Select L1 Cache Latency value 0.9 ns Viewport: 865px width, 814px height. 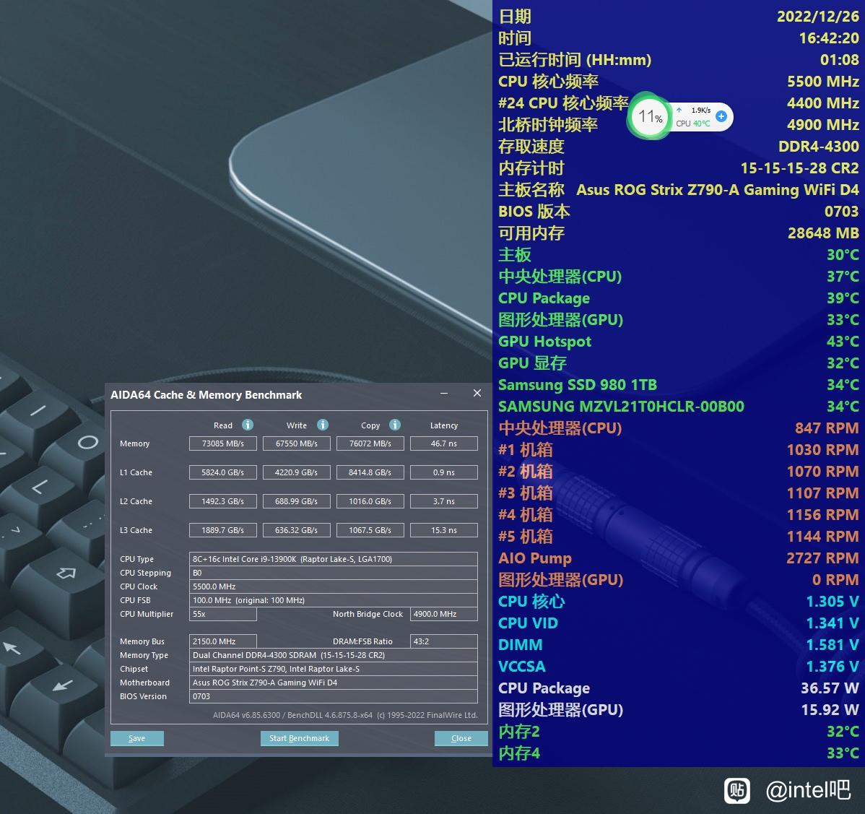[x=444, y=472]
